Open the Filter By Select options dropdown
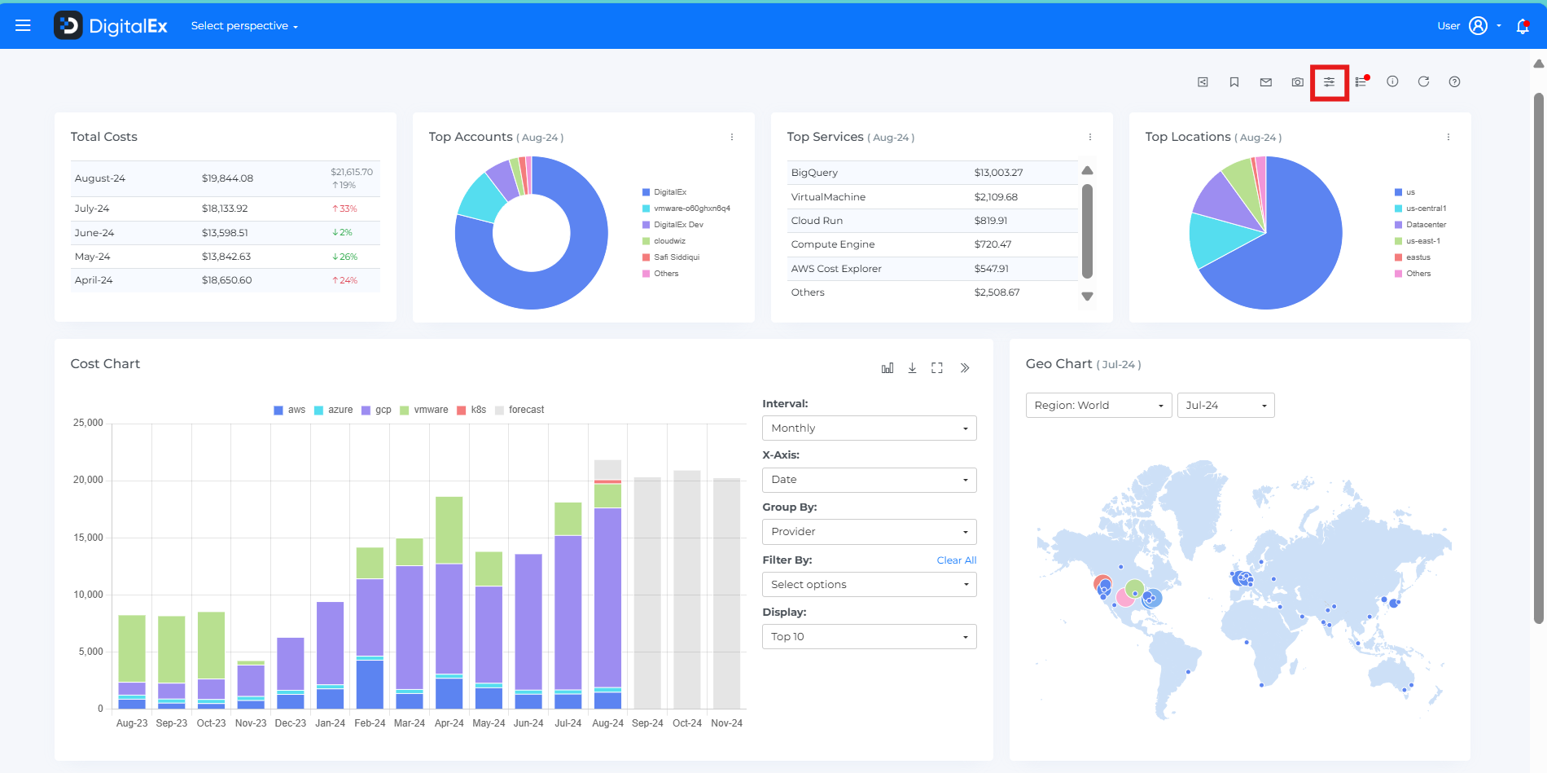The image size is (1547, 773). click(869, 585)
